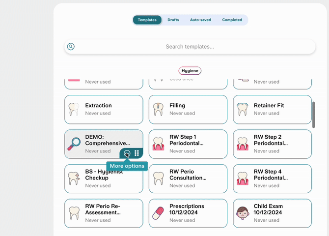Screen dimensions: 329x236
Task: Click the sparkling tooth icon on BS Hygienist
Action: click(74, 178)
